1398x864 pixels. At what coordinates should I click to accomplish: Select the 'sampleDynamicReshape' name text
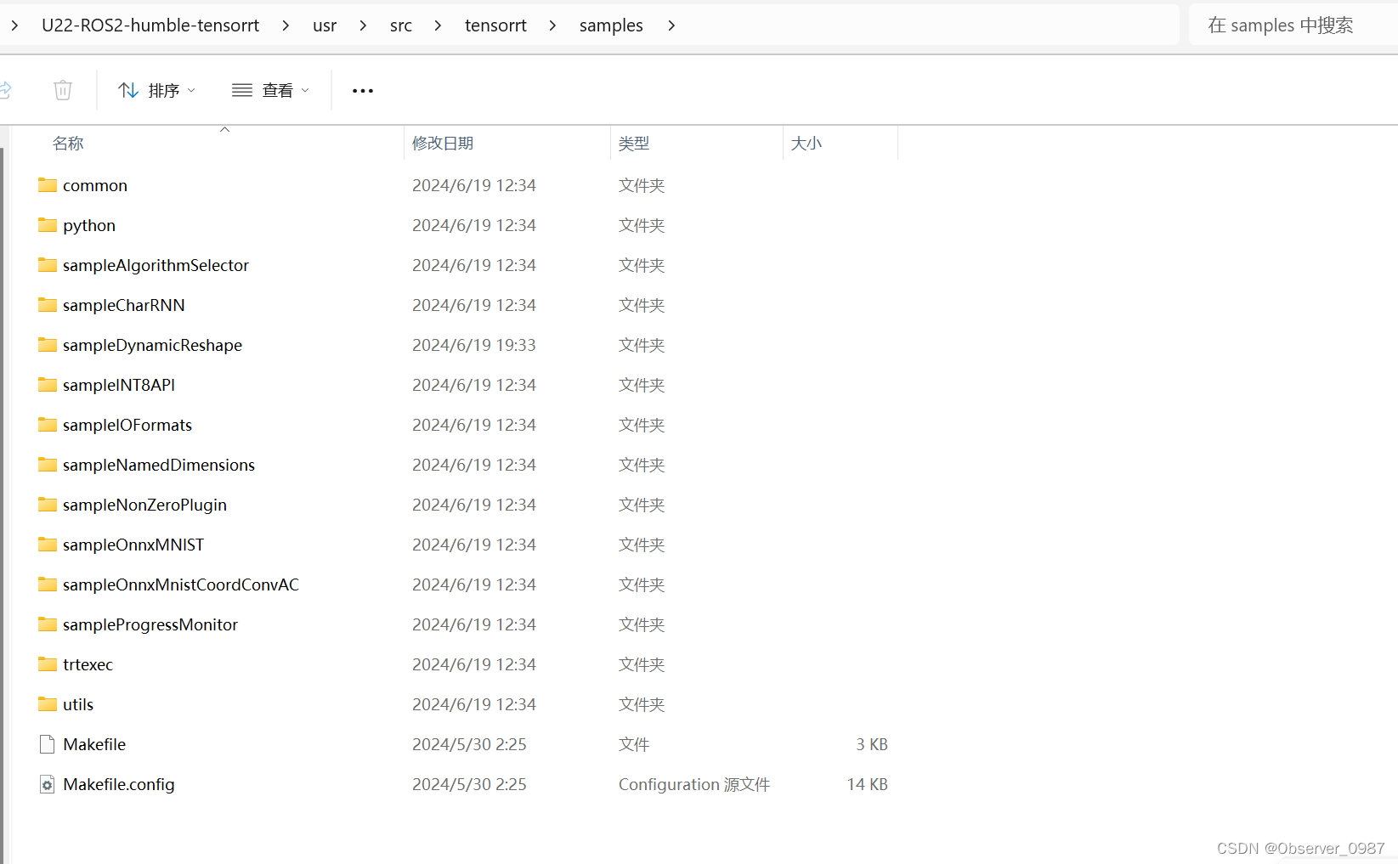coord(152,346)
